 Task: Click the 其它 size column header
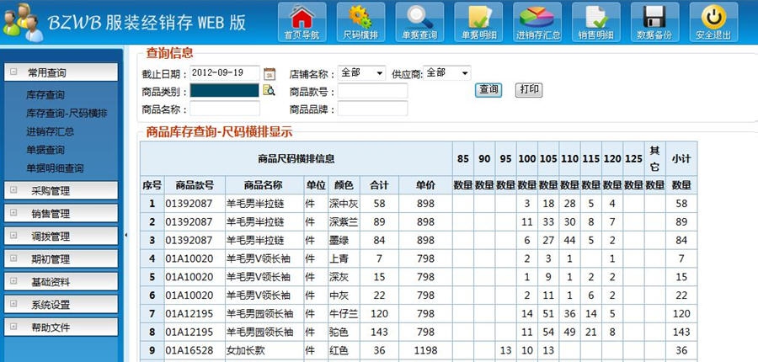(x=655, y=158)
